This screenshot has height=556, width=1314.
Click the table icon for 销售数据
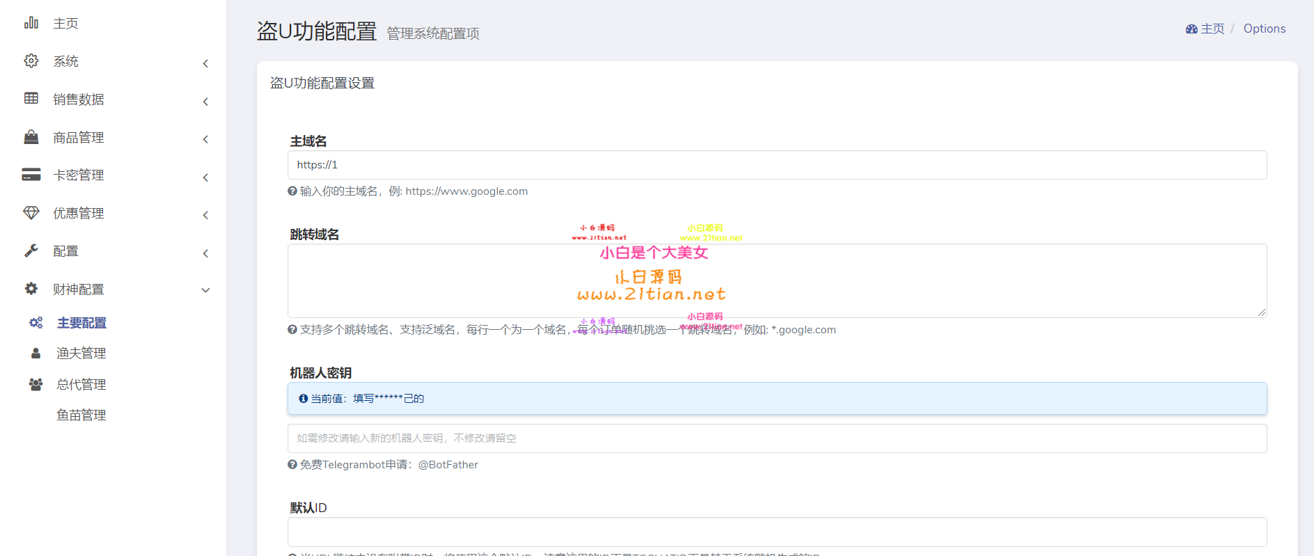coord(31,98)
